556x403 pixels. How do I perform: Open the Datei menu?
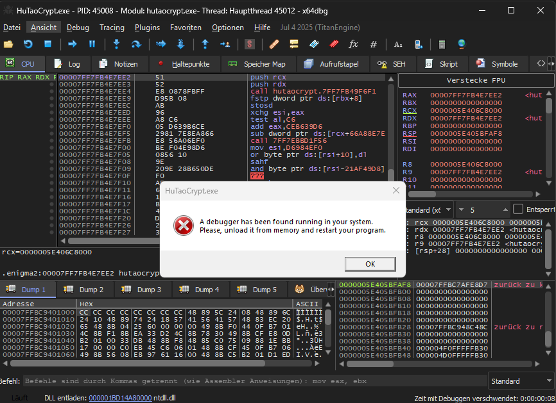12,28
